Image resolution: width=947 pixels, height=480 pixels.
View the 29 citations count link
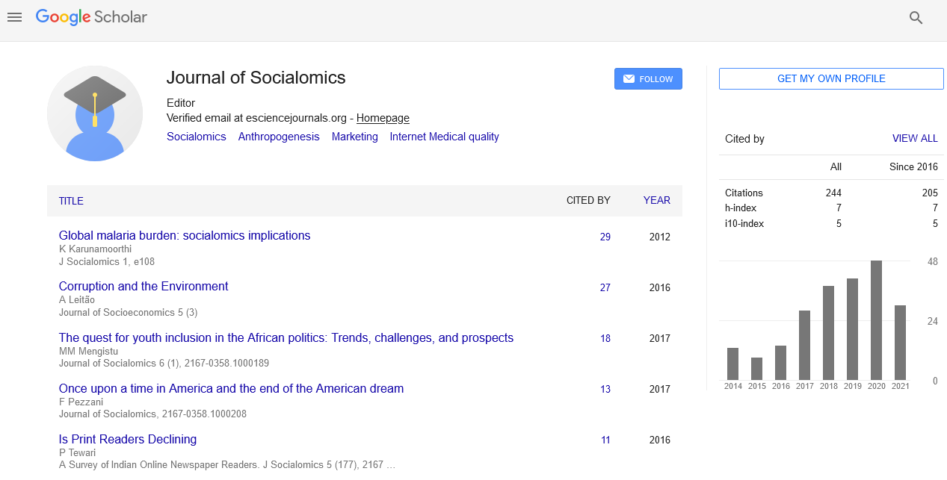(605, 237)
